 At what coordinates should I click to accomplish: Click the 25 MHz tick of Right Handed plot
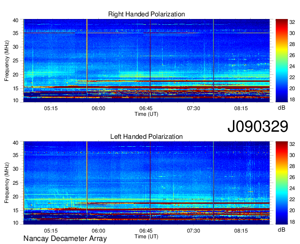tap(16, 61)
